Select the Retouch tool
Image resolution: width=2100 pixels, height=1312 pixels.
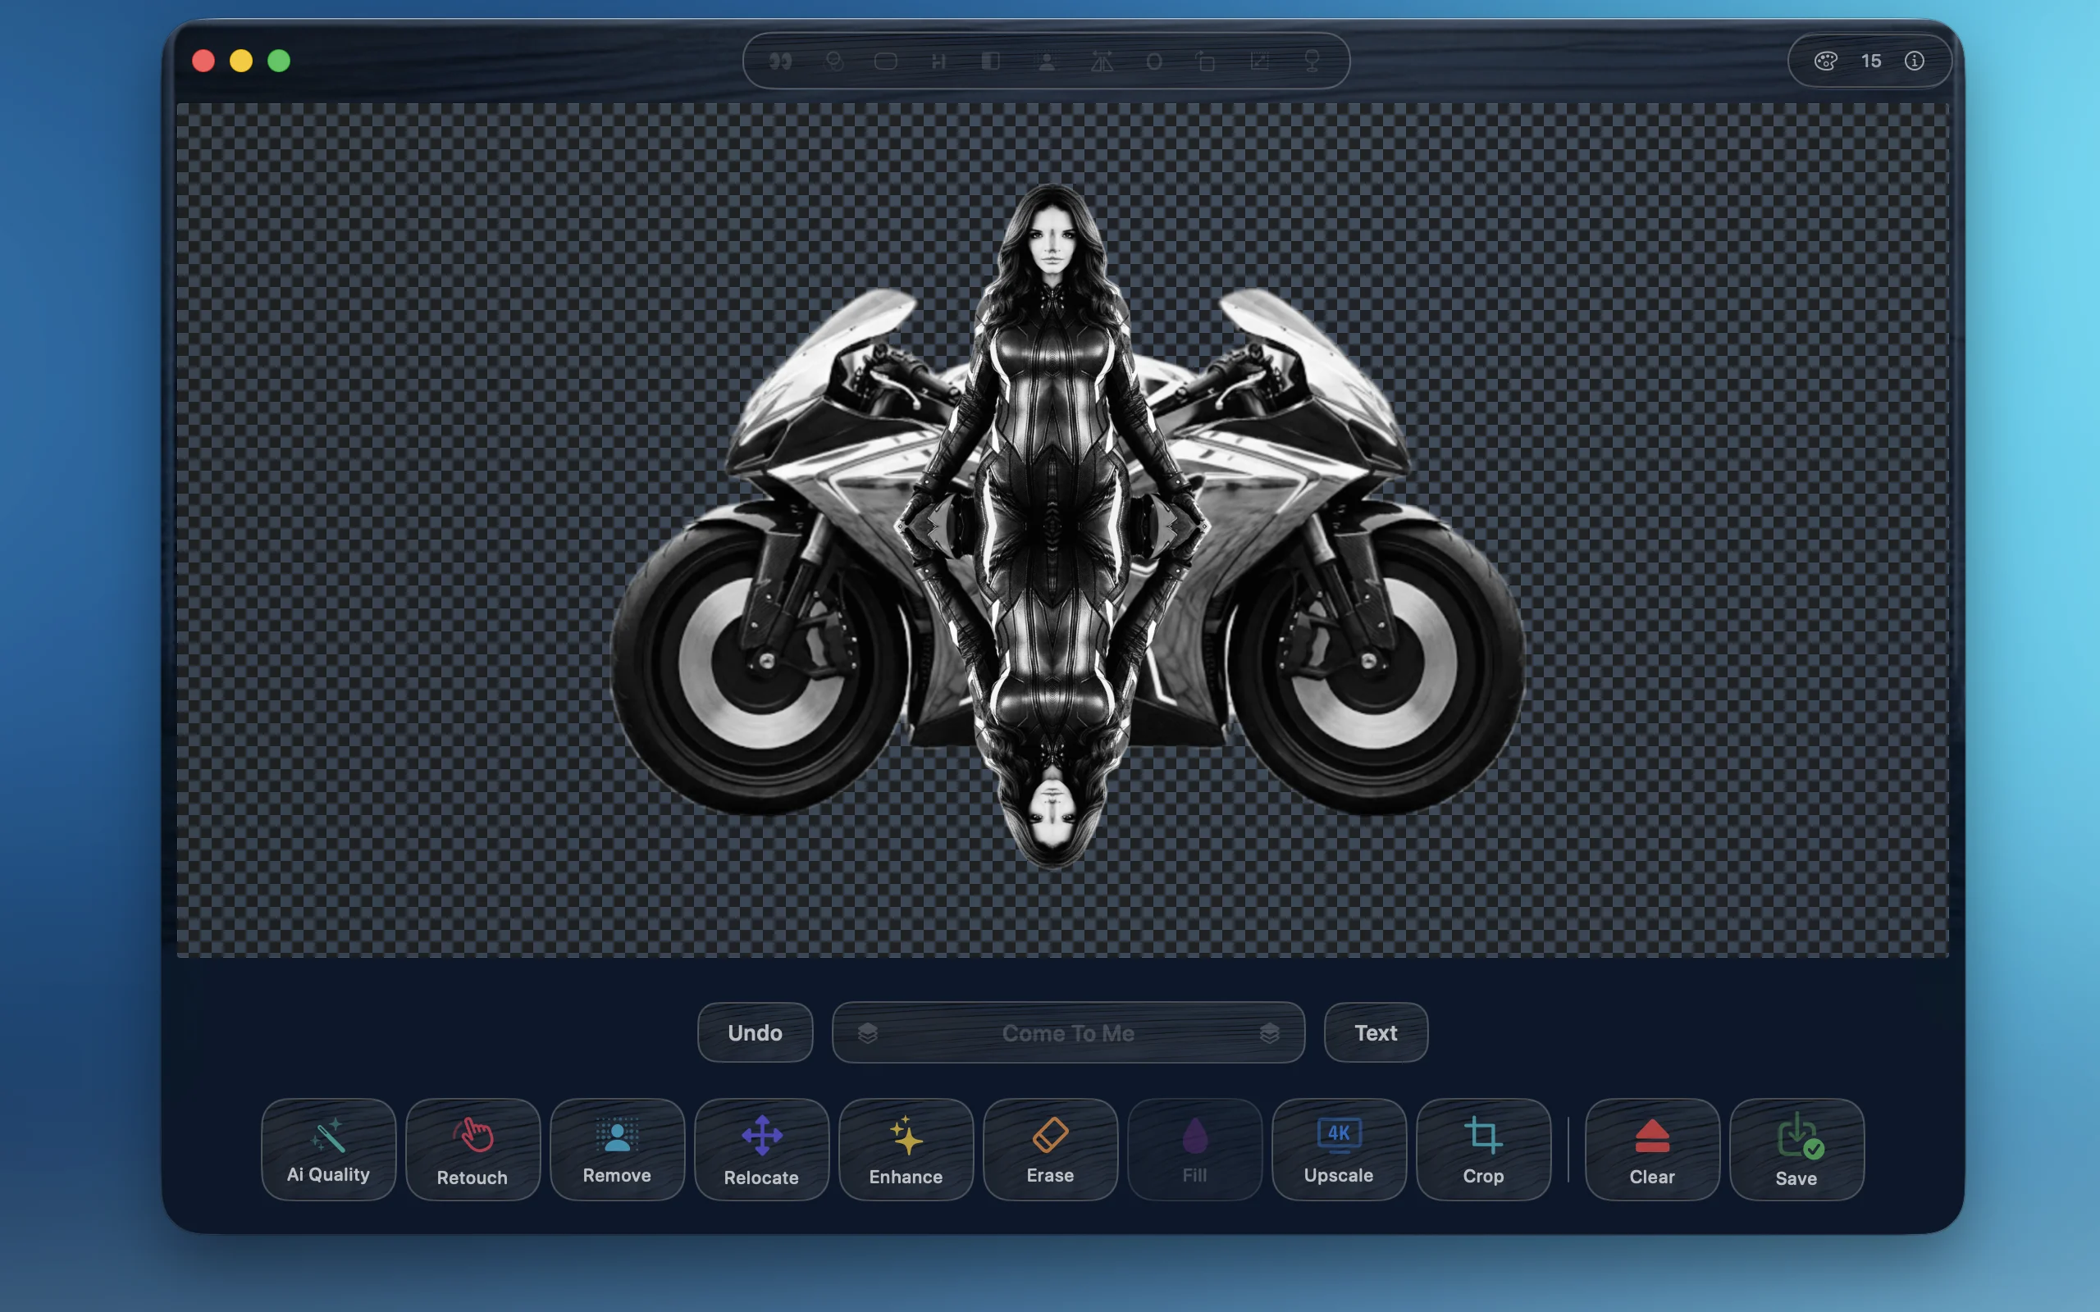(x=472, y=1149)
